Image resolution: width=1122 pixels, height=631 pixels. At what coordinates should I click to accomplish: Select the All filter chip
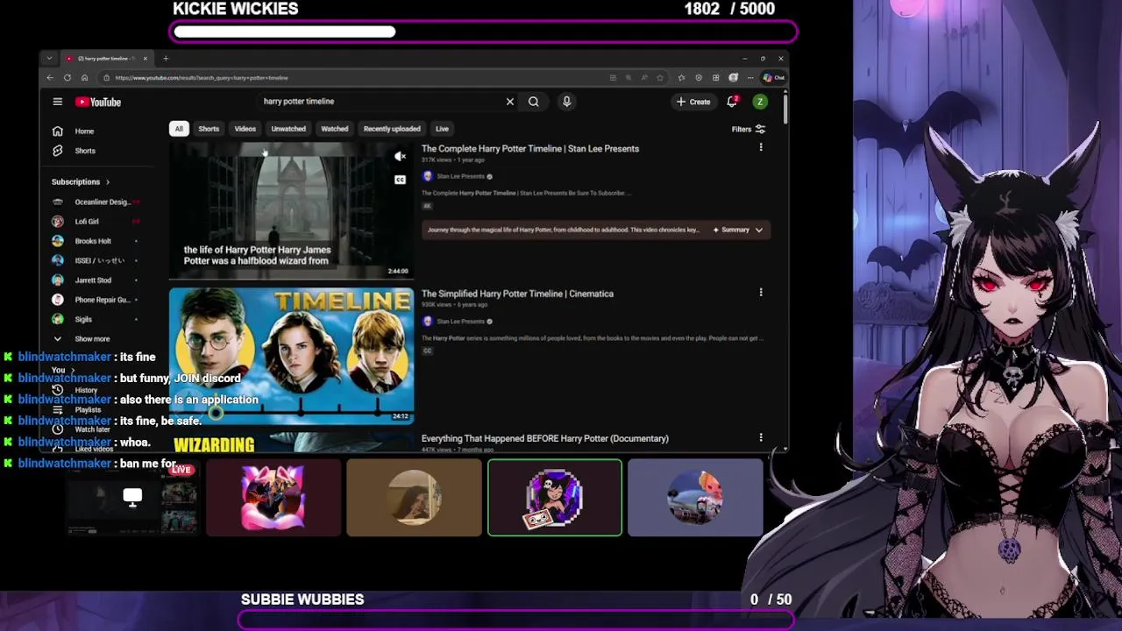coord(179,129)
